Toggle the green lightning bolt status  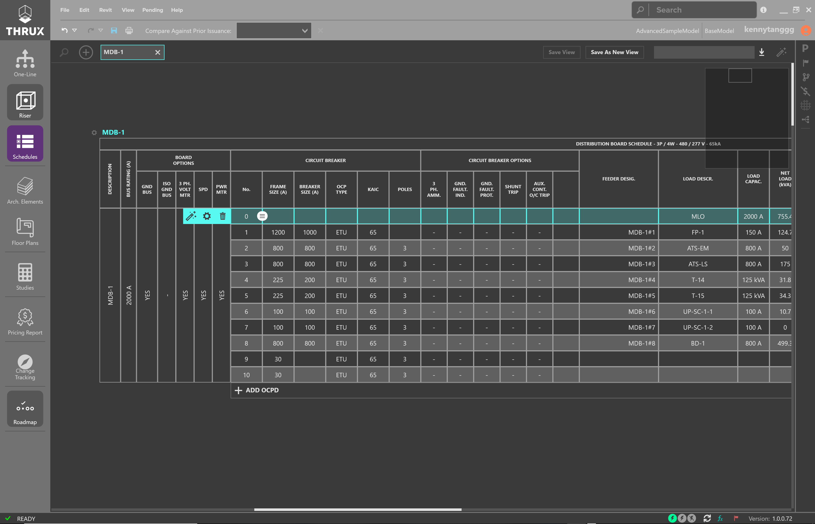click(672, 518)
